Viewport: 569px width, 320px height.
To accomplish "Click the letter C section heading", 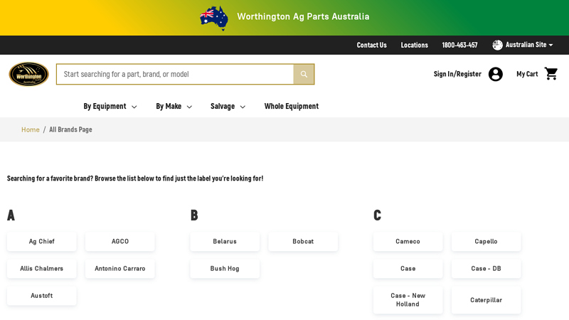I will coord(378,215).
